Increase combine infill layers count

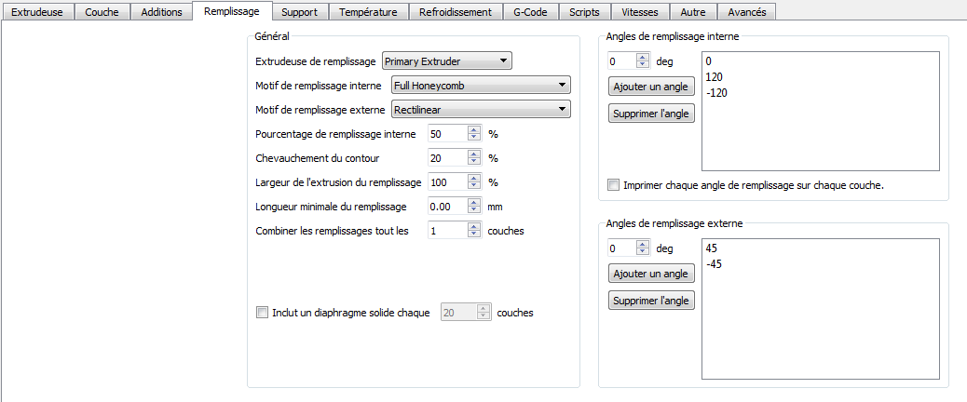point(474,226)
